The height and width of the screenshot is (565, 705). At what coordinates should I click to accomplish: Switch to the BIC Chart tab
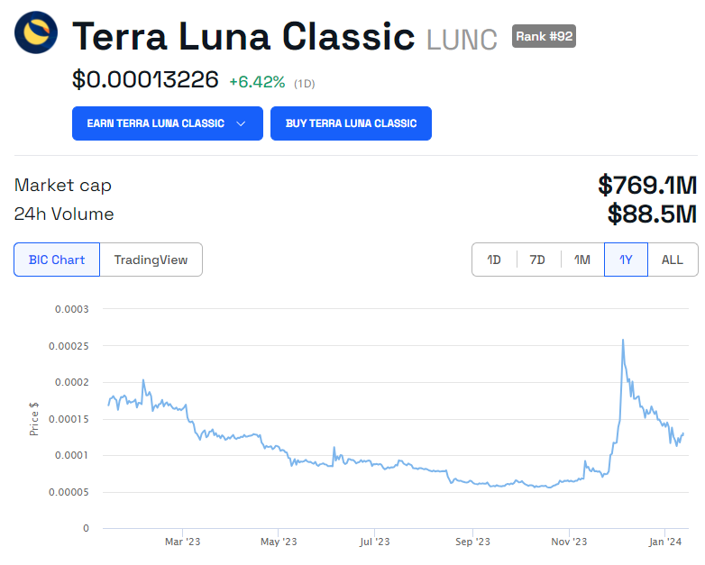click(x=57, y=260)
